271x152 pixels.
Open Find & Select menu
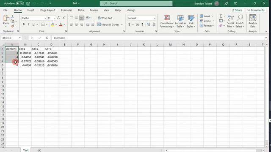[x=240, y=22]
